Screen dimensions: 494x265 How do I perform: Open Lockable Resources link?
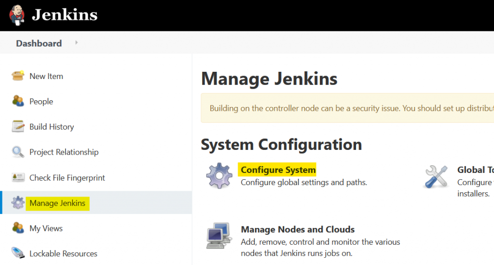[63, 253]
